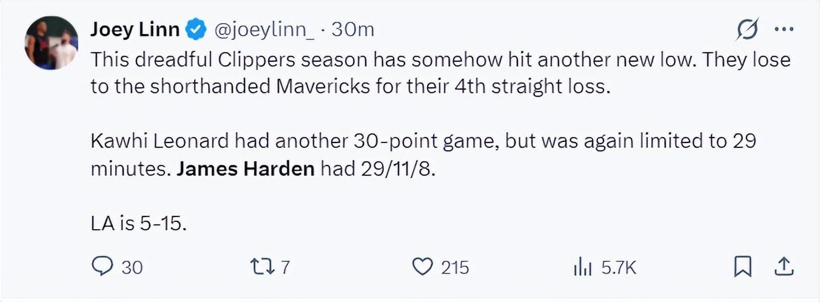Click the reply count of 30
The height and width of the screenshot is (302, 820).
click(132, 267)
